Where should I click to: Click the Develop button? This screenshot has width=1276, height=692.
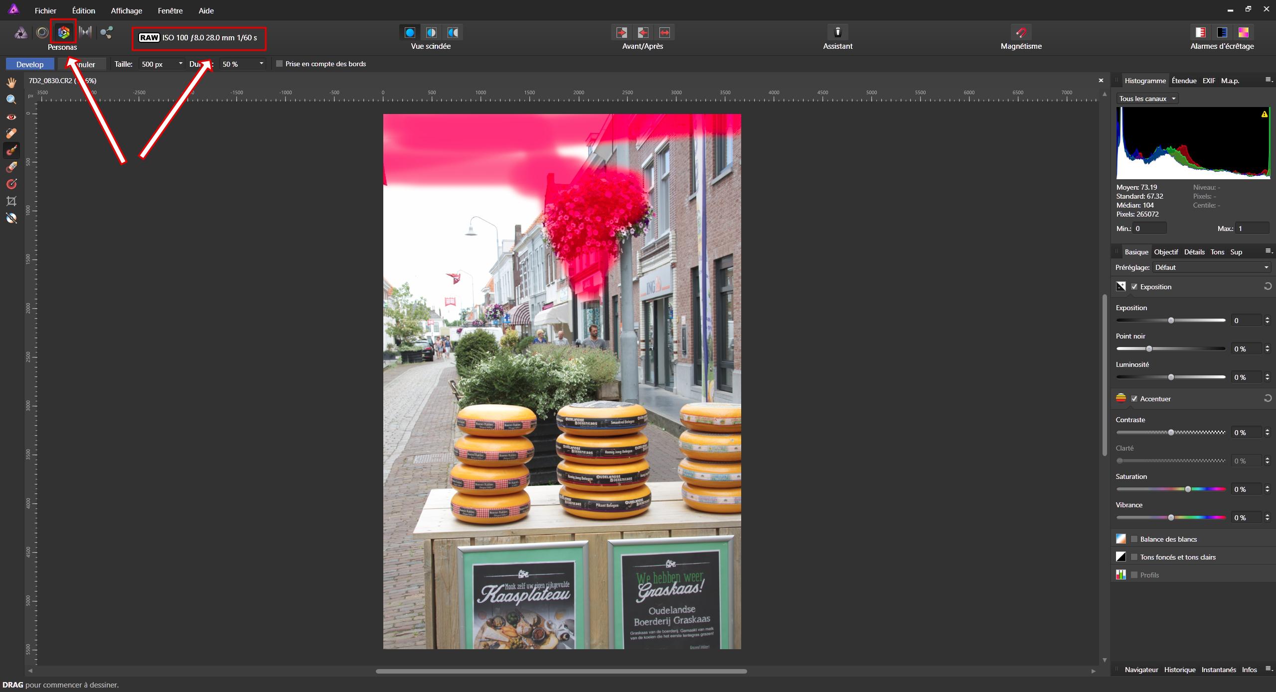[x=30, y=64]
